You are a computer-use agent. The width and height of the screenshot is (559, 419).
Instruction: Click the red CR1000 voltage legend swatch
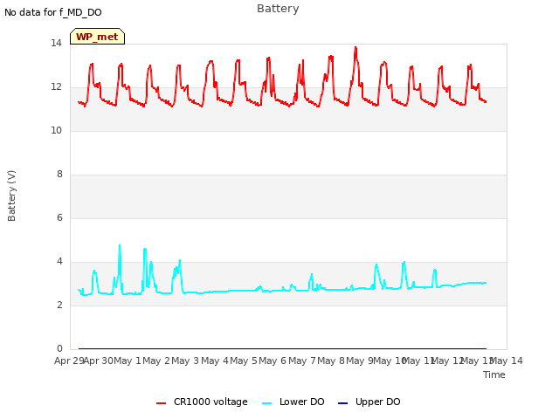(x=161, y=403)
